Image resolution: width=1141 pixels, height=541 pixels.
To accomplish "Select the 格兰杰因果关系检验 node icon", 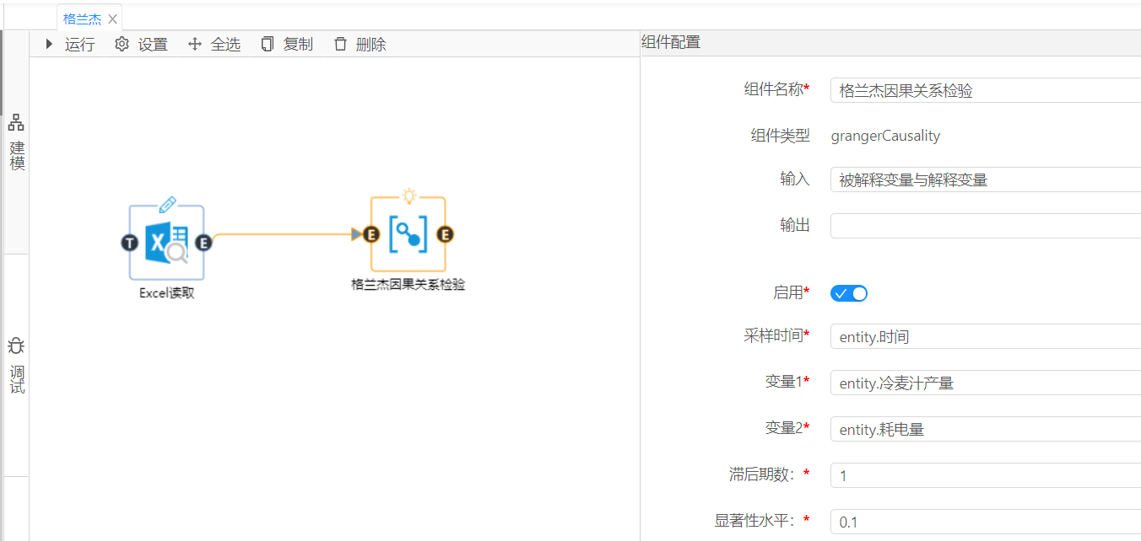I will point(408,234).
